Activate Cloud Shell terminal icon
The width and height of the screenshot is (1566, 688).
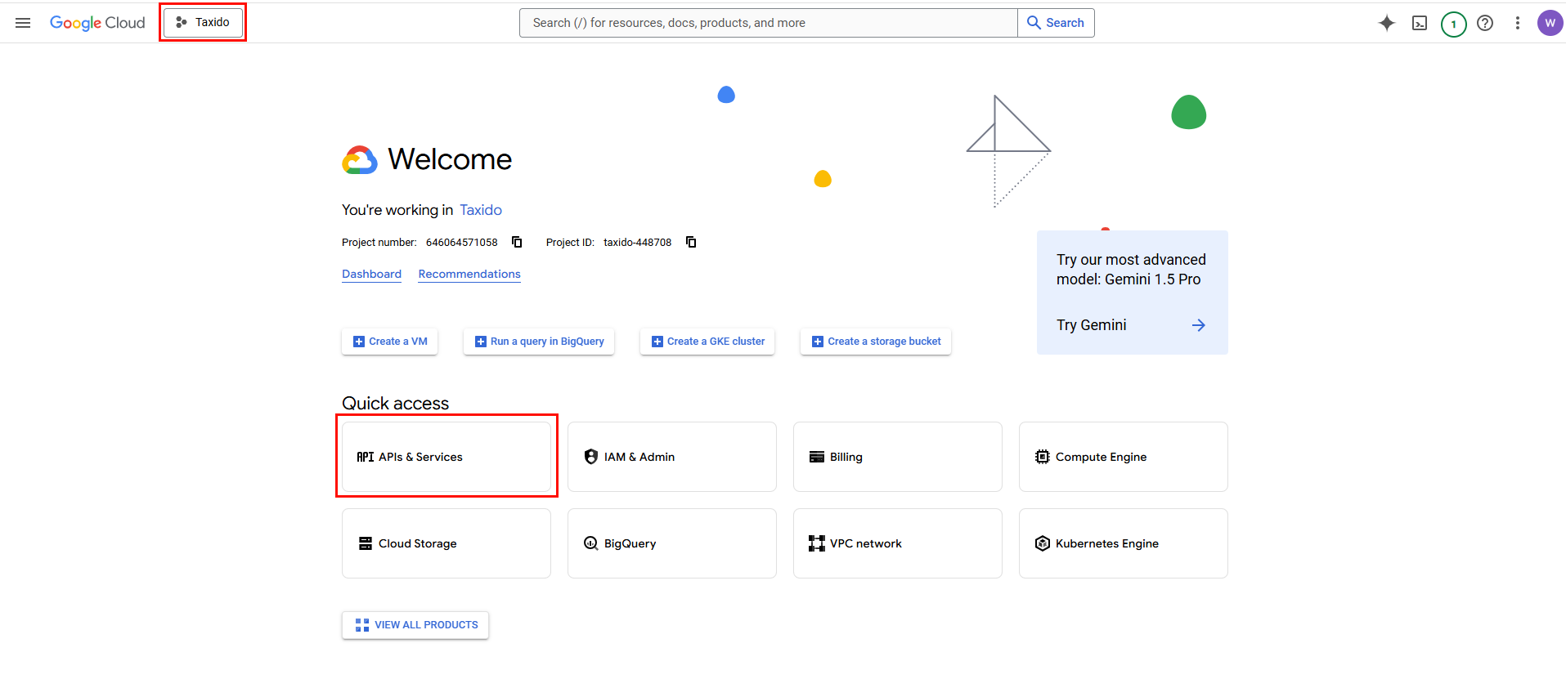click(1420, 23)
